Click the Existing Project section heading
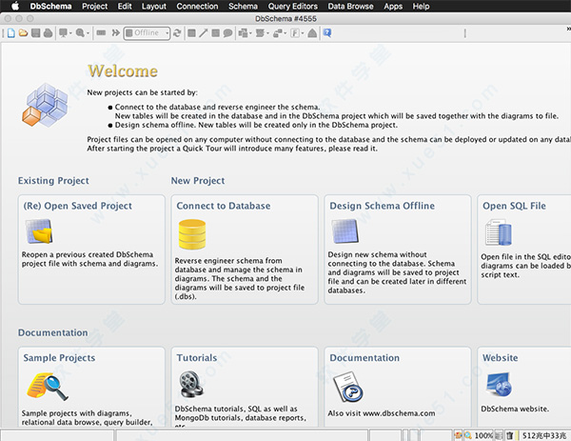571x441 pixels. tap(53, 181)
